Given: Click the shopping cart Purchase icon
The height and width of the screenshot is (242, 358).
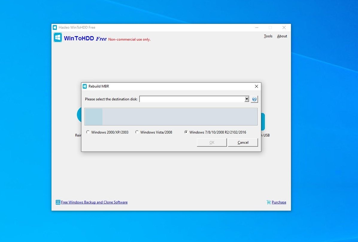Looking at the screenshot, I should [269, 202].
